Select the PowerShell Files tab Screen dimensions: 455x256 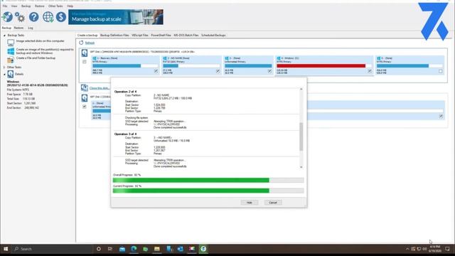click(x=161, y=35)
